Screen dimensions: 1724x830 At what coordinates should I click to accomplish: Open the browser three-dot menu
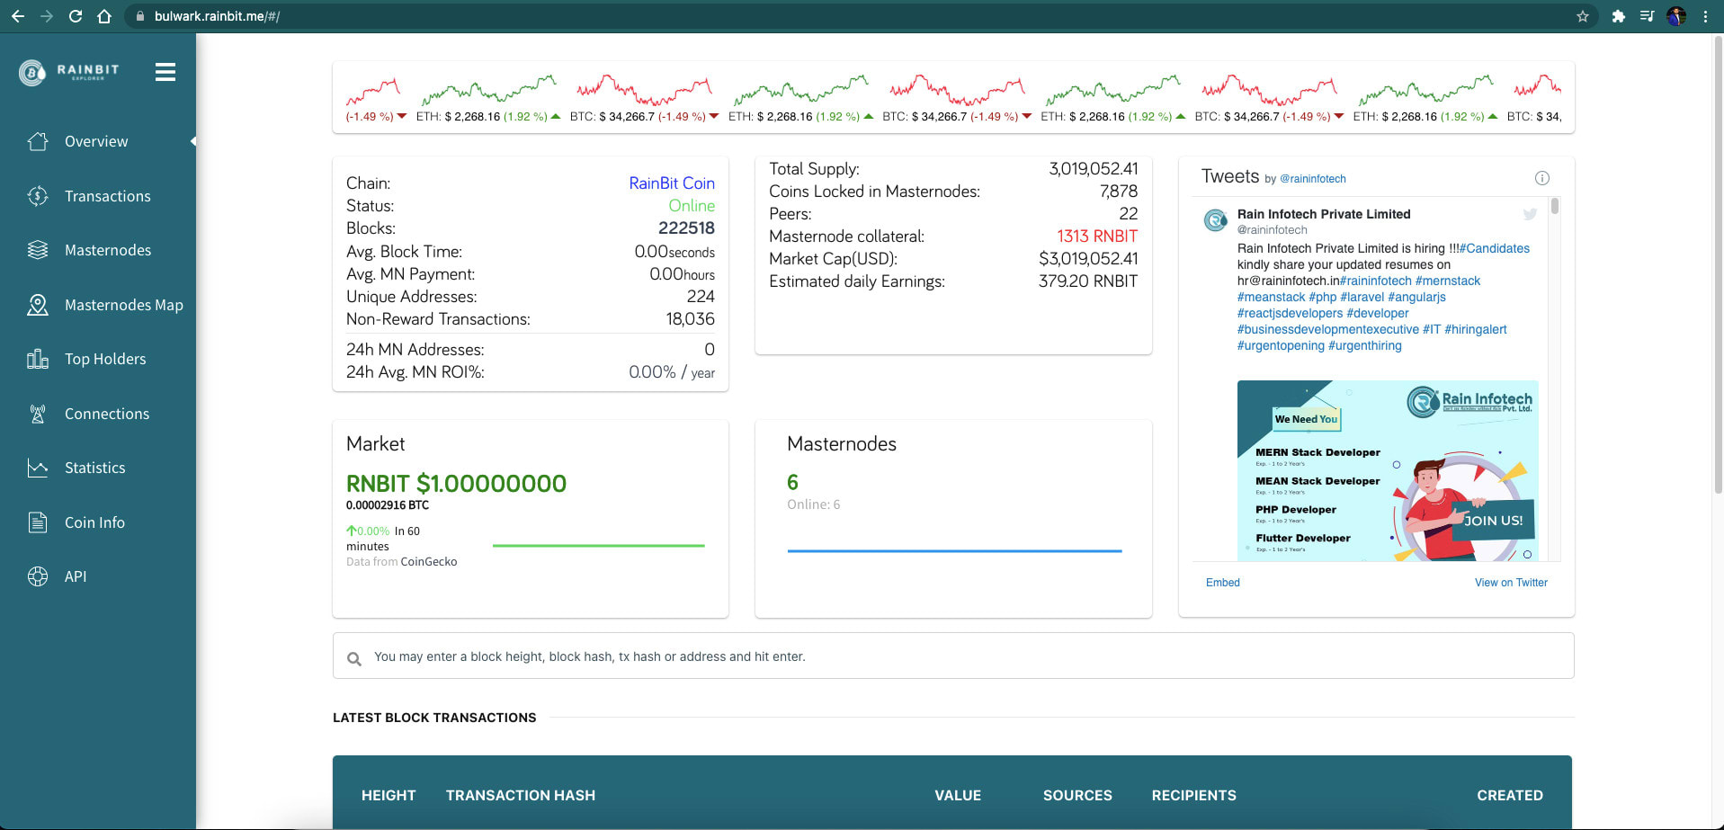point(1705,15)
